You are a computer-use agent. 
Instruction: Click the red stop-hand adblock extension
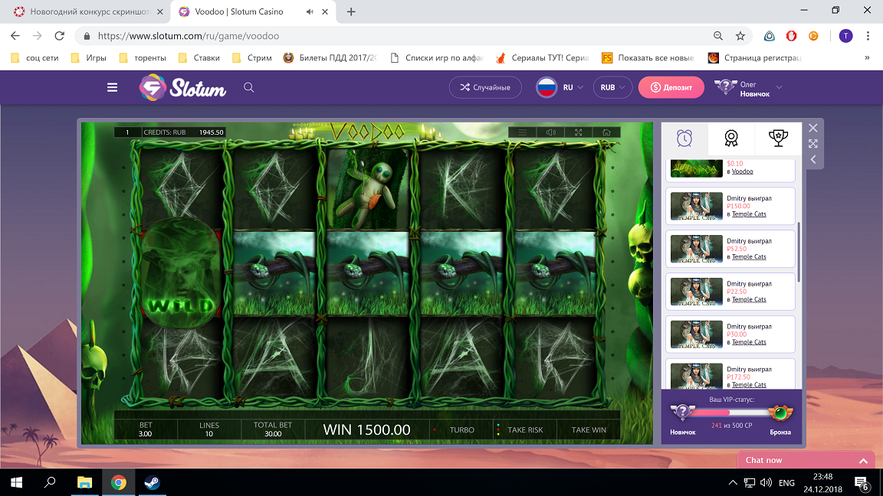click(x=791, y=36)
